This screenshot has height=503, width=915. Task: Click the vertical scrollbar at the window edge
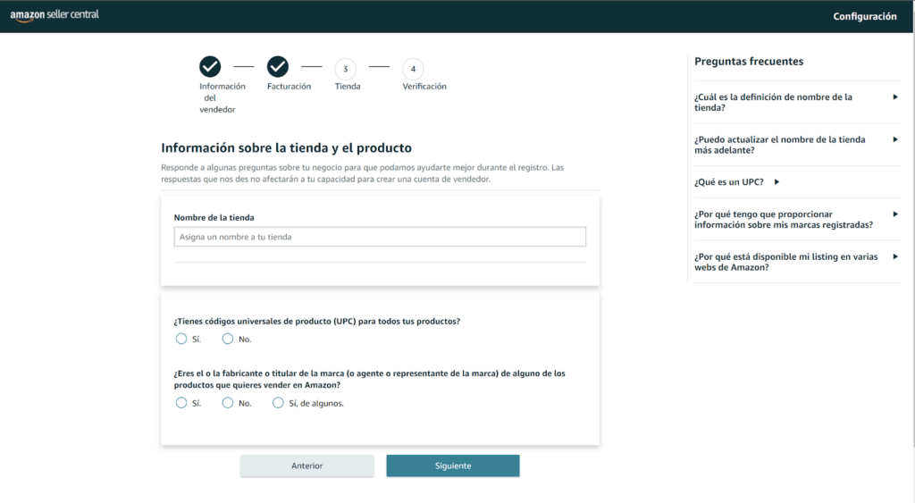click(912, 239)
